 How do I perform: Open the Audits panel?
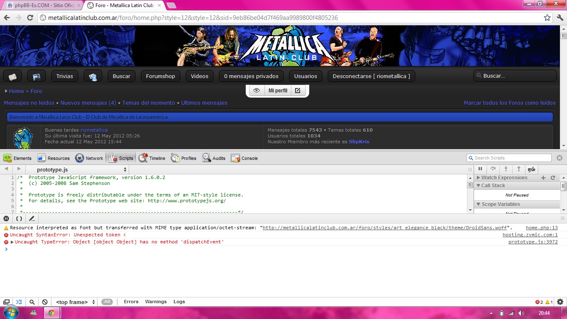point(214,158)
